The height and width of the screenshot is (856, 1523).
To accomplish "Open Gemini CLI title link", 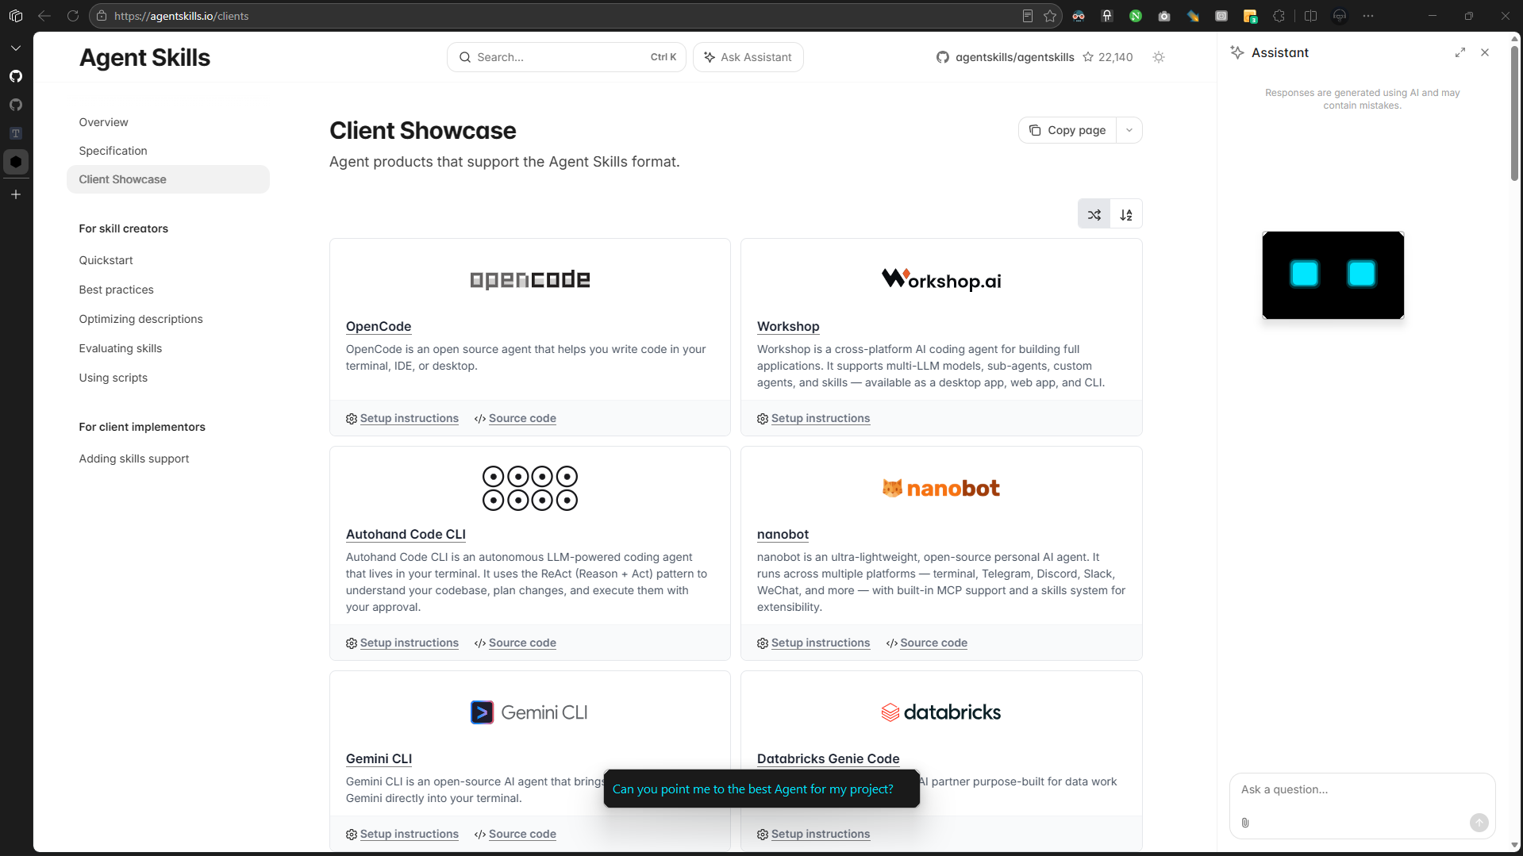I will (379, 758).
